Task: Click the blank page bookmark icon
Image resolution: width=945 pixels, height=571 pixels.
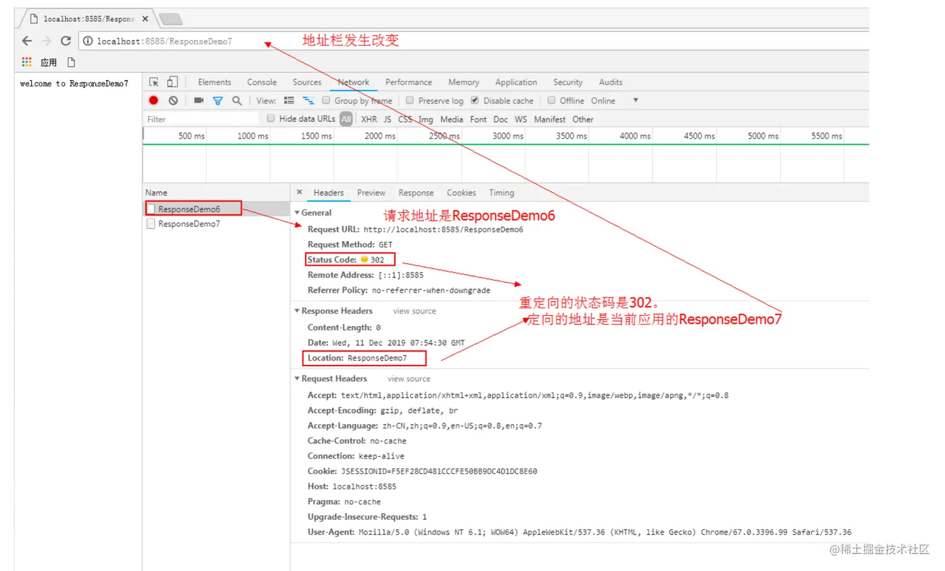Action: 71,62
